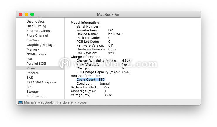Image resolution: width=217 pixels, height=127 pixels.
Task: Click Power in the path bar
Action: pyautogui.click(x=82, y=102)
